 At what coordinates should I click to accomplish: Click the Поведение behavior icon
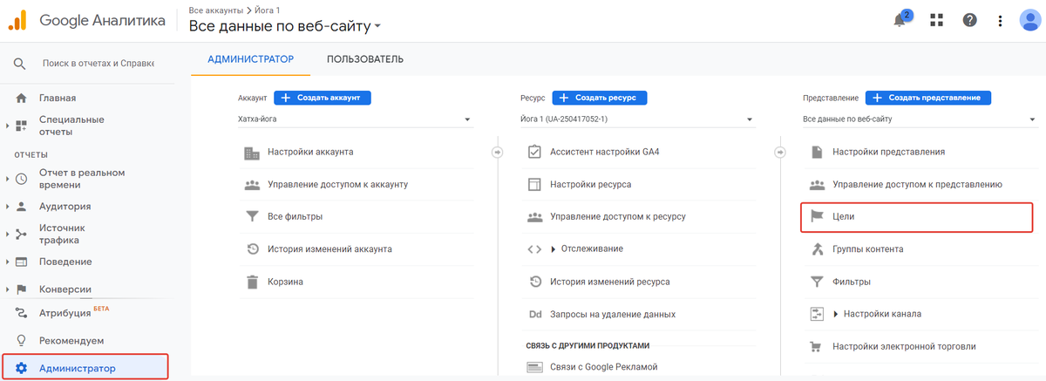(21, 262)
